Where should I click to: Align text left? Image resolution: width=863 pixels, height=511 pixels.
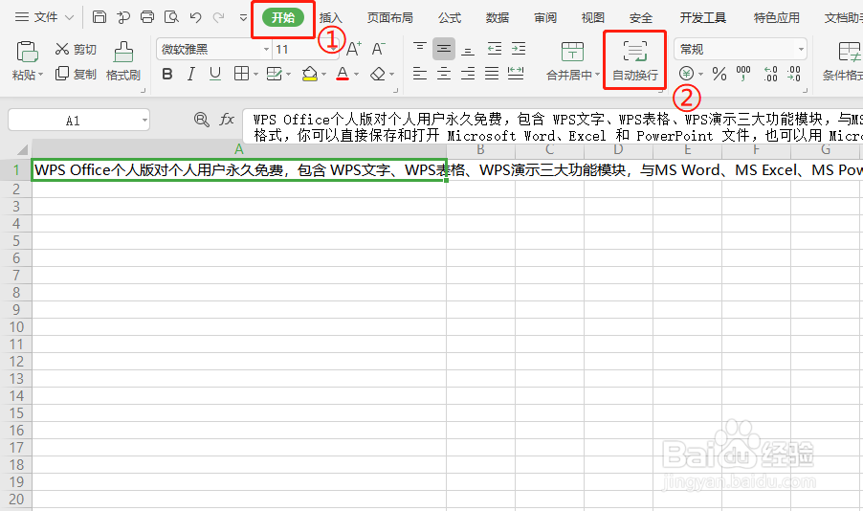tap(420, 74)
